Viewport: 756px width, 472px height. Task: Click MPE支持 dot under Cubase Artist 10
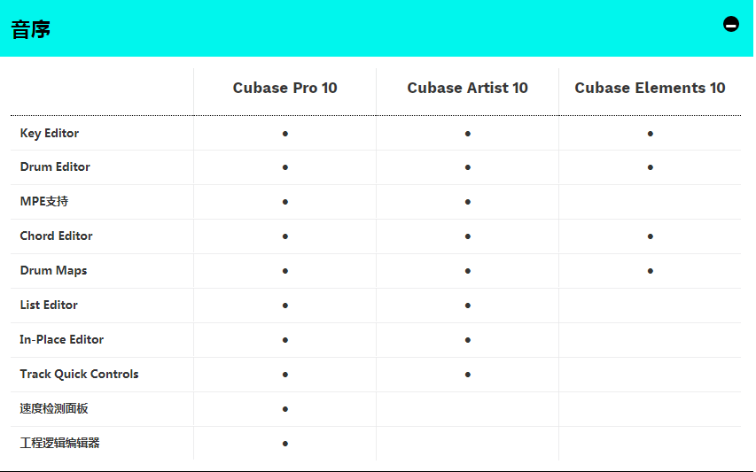[468, 202]
